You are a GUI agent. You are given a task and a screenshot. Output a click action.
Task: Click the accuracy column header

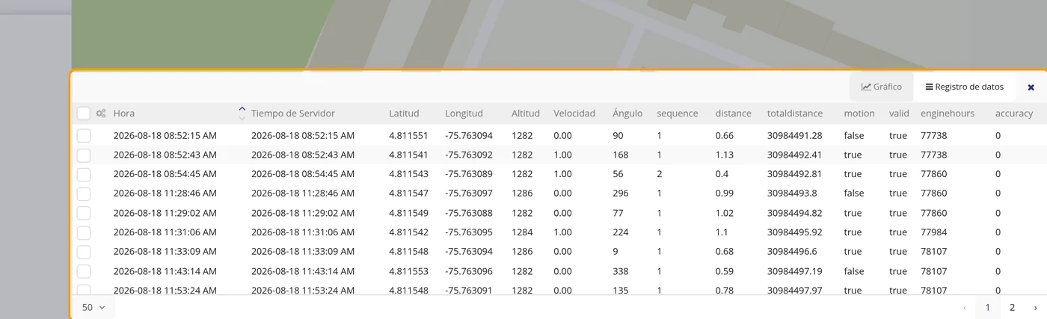(x=1014, y=114)
